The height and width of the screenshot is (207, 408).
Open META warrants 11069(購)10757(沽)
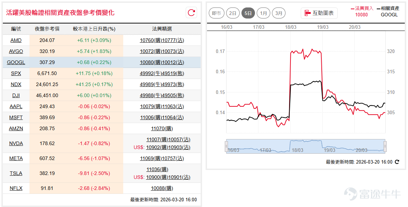162,159
